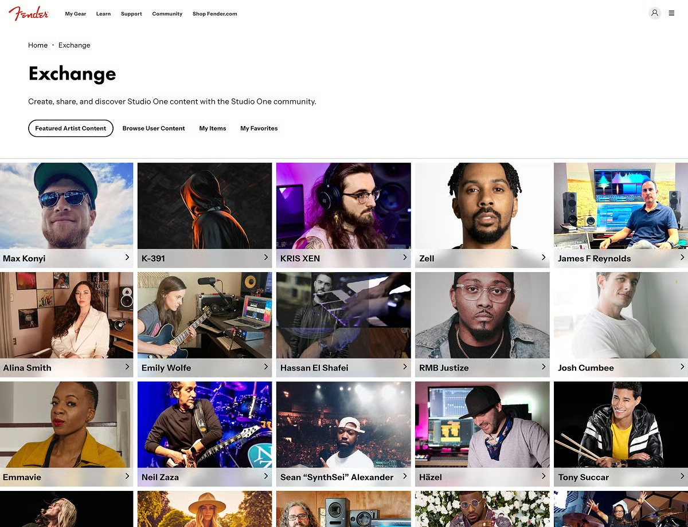Switch to Browse User Content tab
The height and width of the screenshot is (527, 688).
[154, 128]
